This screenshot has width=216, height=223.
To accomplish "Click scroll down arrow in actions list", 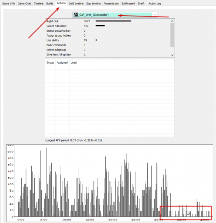I will click(x=172, y=55).
